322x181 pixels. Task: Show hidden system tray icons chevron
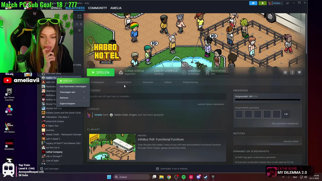pos(283,177)
